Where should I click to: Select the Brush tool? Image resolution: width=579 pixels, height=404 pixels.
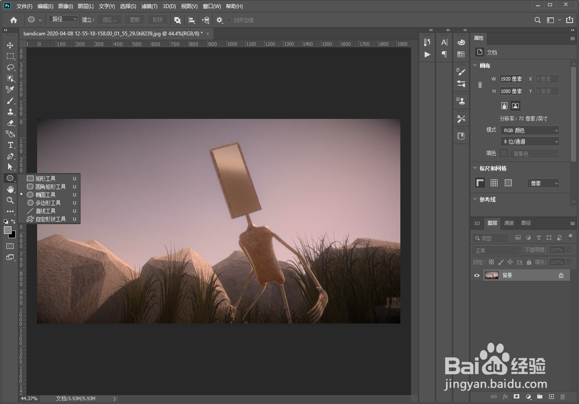[10, 101]
